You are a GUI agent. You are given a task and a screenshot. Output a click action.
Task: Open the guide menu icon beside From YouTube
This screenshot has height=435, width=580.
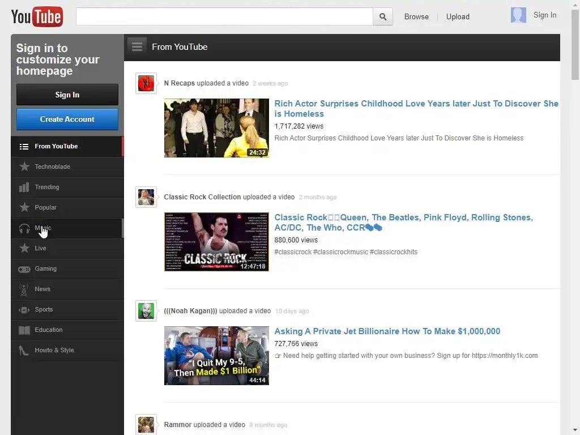pyautogui.click(x=137, y=47)
